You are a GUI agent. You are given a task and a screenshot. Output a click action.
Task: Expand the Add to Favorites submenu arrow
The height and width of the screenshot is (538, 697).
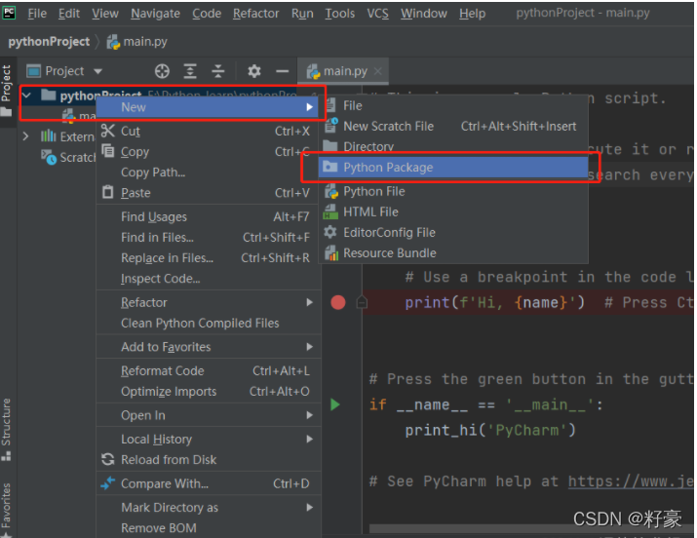(309, 347)
